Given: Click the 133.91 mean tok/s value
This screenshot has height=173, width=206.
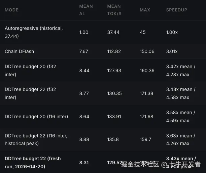Looking at the screenshot, I should [114, 117].
